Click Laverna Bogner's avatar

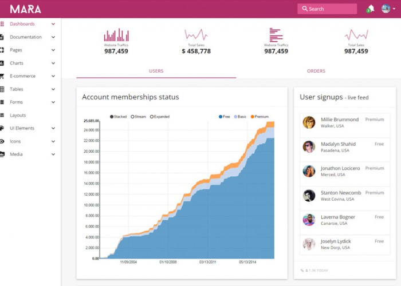(309, 220)
